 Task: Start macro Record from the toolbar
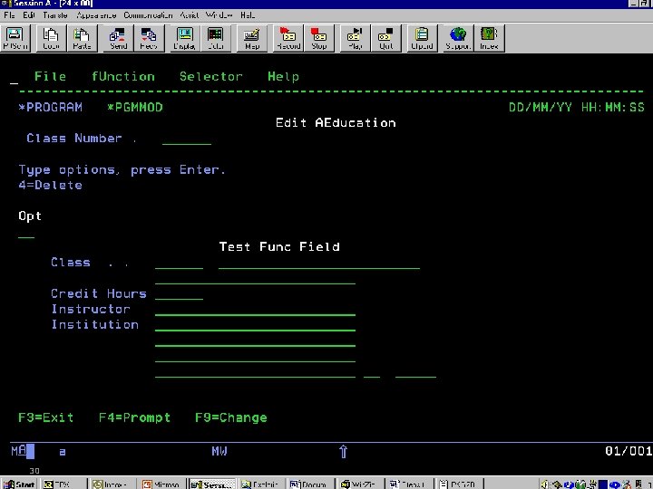coord(288,38)
